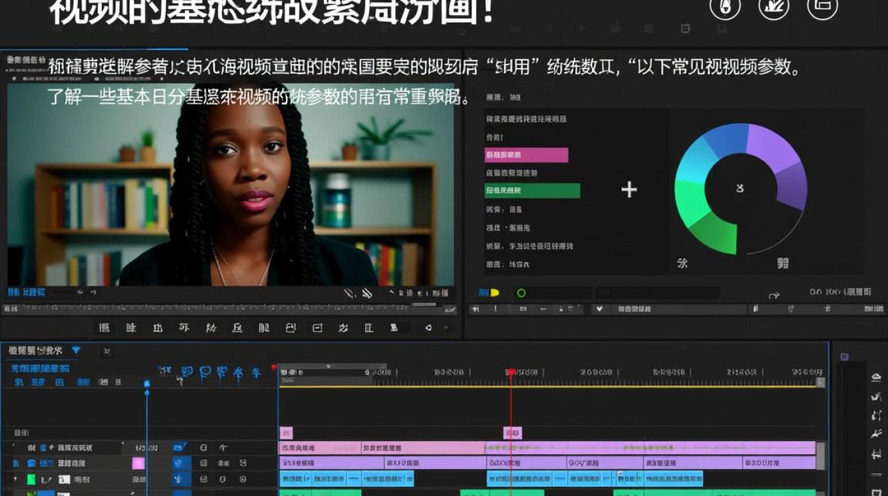
Task: Toggle the blue button on third track header
Action: click(x=181, y=479)
